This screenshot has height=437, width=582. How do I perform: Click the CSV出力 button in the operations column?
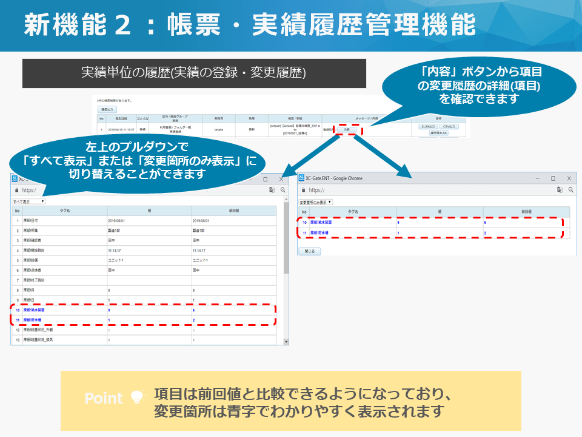tap(449, 127)
